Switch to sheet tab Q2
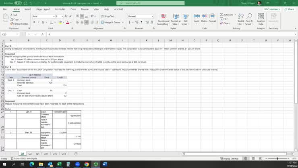Screen dimensions: 298x168 (x=30, y=154)
